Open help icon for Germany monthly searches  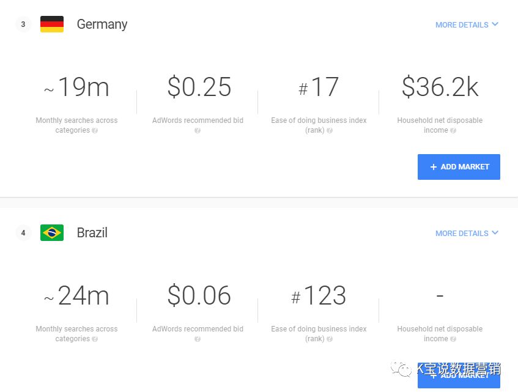(x=95, y=130)
